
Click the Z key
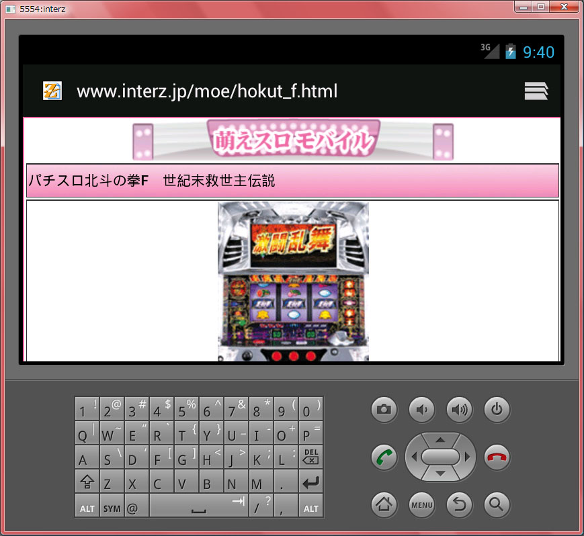pyautogui.click(x=112, y=482)
